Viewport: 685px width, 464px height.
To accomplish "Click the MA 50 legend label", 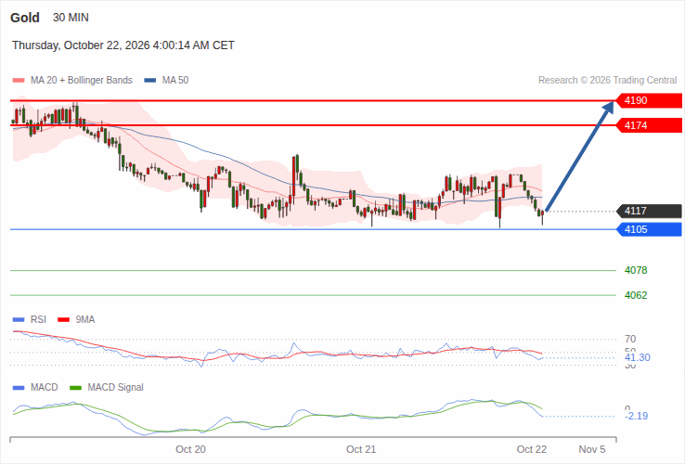I will (175, 81).
